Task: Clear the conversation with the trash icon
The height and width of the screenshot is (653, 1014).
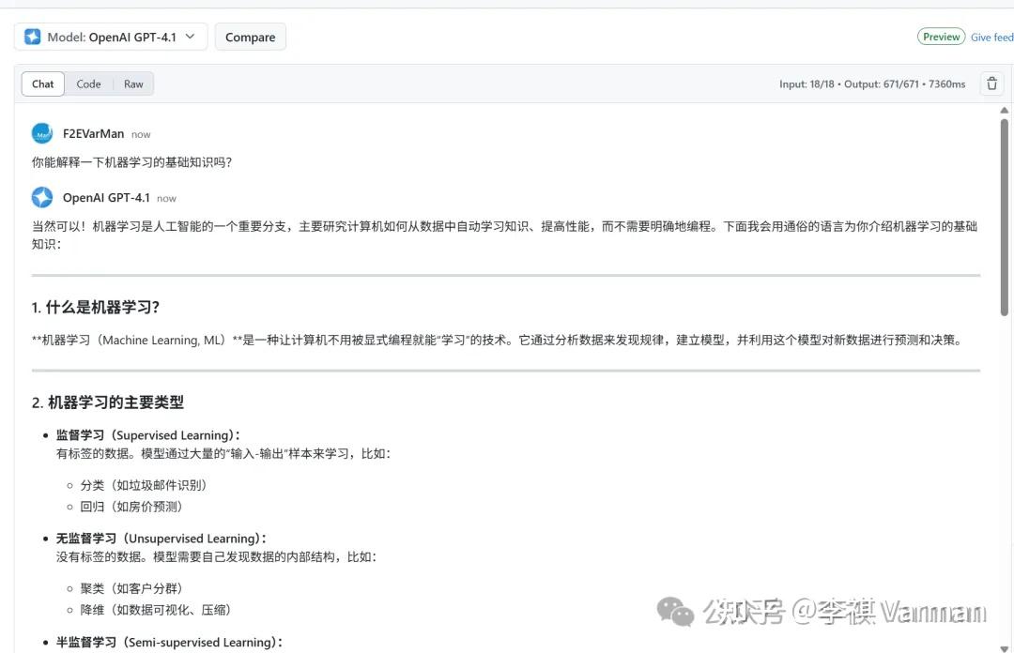Action: click(x=991, y=84)
